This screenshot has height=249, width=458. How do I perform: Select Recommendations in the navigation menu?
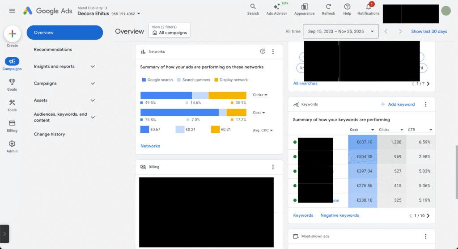[53, 50]
